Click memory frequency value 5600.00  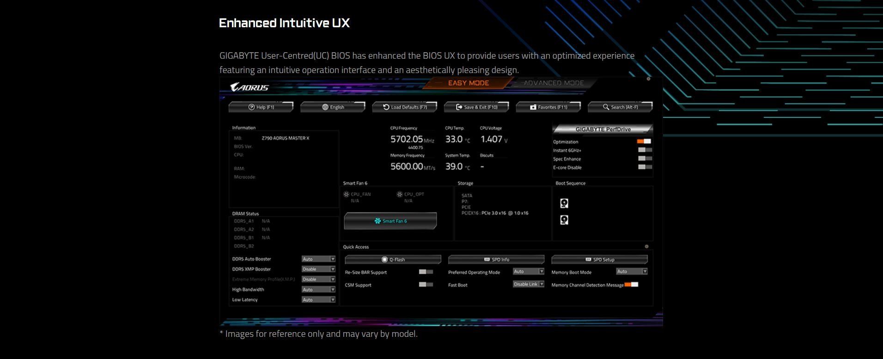click(x=407, y=166)
